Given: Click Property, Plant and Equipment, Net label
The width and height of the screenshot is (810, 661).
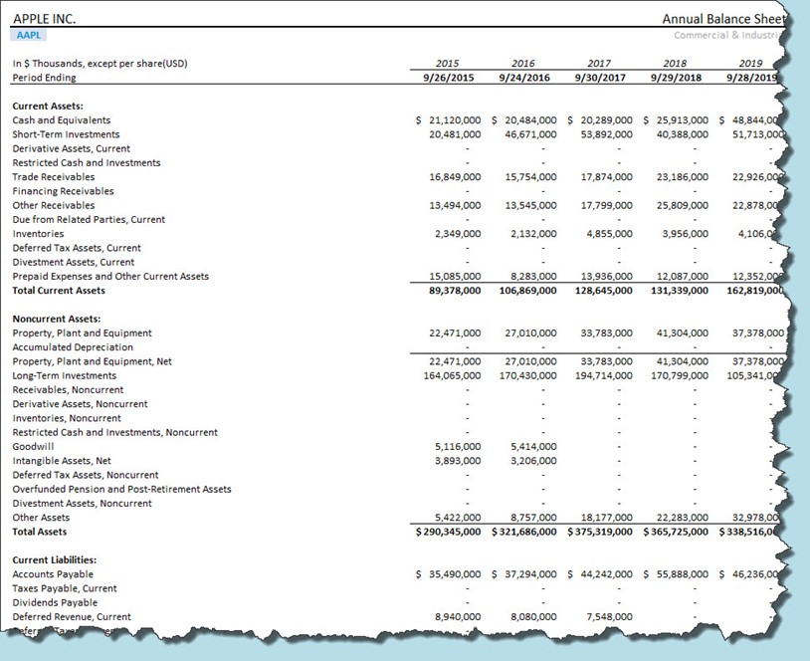Looking at the screenshot, I should click(x=92, y=361).
